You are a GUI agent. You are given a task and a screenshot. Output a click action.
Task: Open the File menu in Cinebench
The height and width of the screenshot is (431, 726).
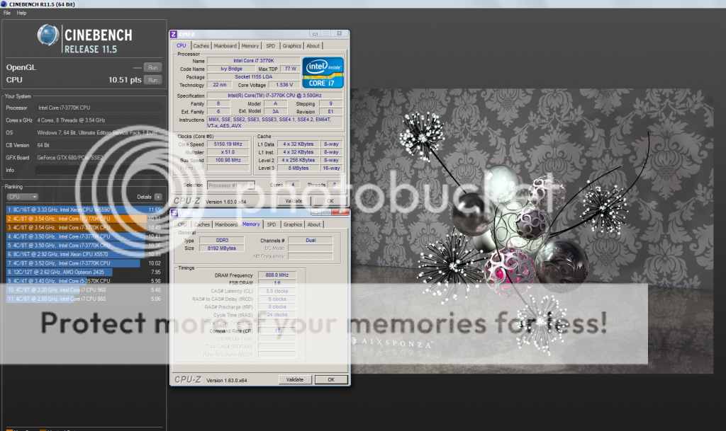point(7,13)
